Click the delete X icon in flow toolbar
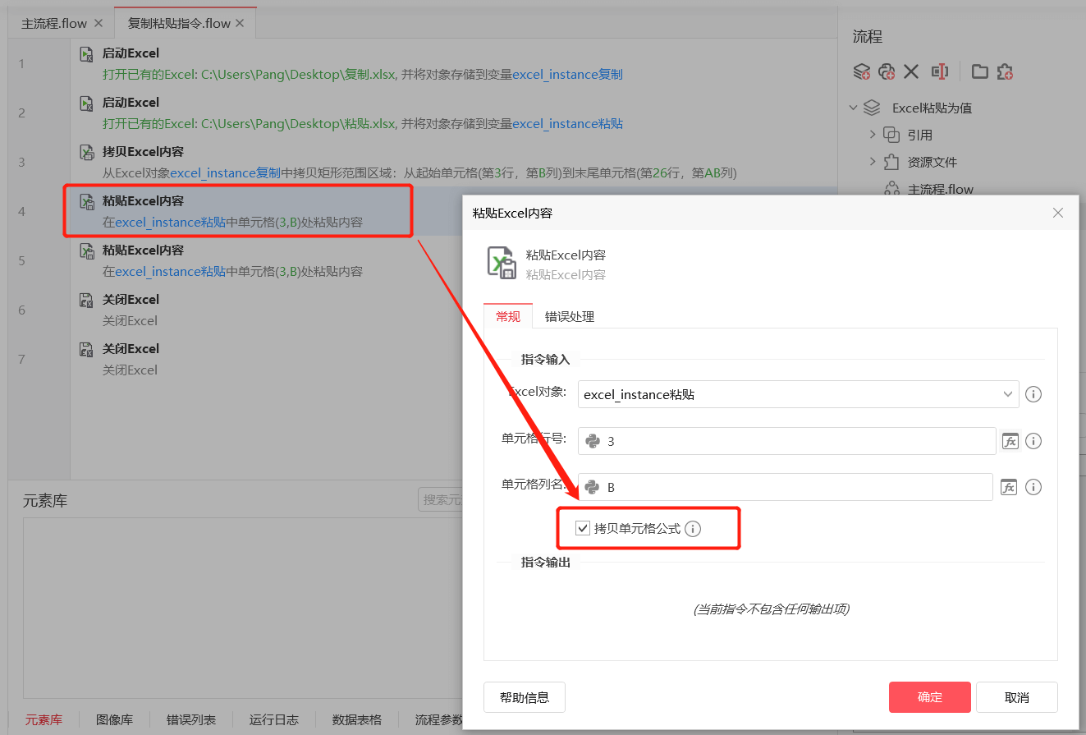 (911, 71)
